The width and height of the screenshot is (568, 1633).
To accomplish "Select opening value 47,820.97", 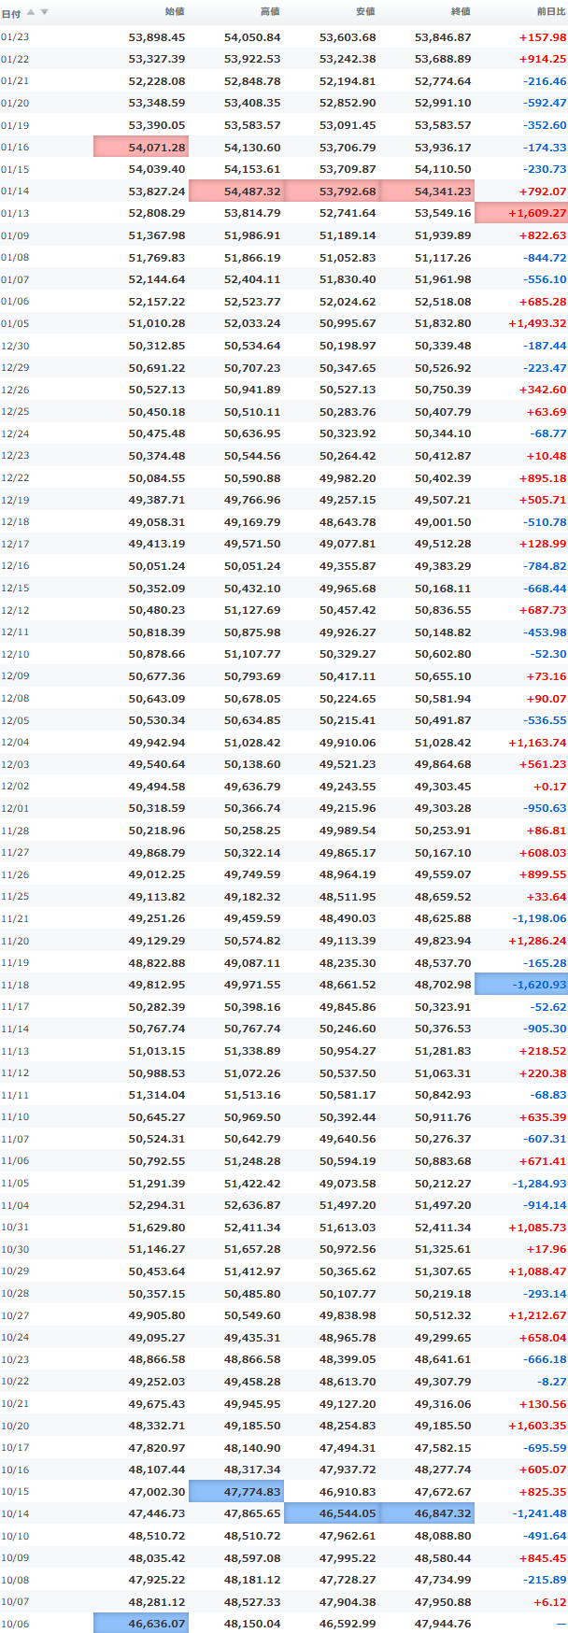I will tap(157, 1448).
